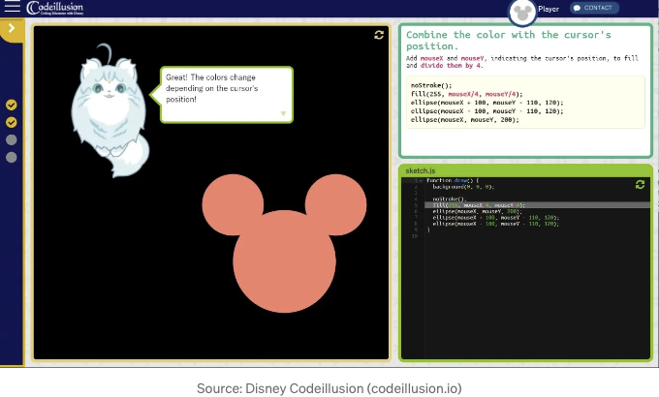Select the first completed step checkmark
Image resolution: width=659 pixels, height=397 pixels.
(12, 105)
